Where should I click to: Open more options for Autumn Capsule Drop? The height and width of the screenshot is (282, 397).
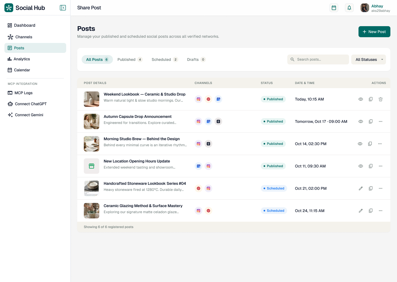[x=380, y=121]
